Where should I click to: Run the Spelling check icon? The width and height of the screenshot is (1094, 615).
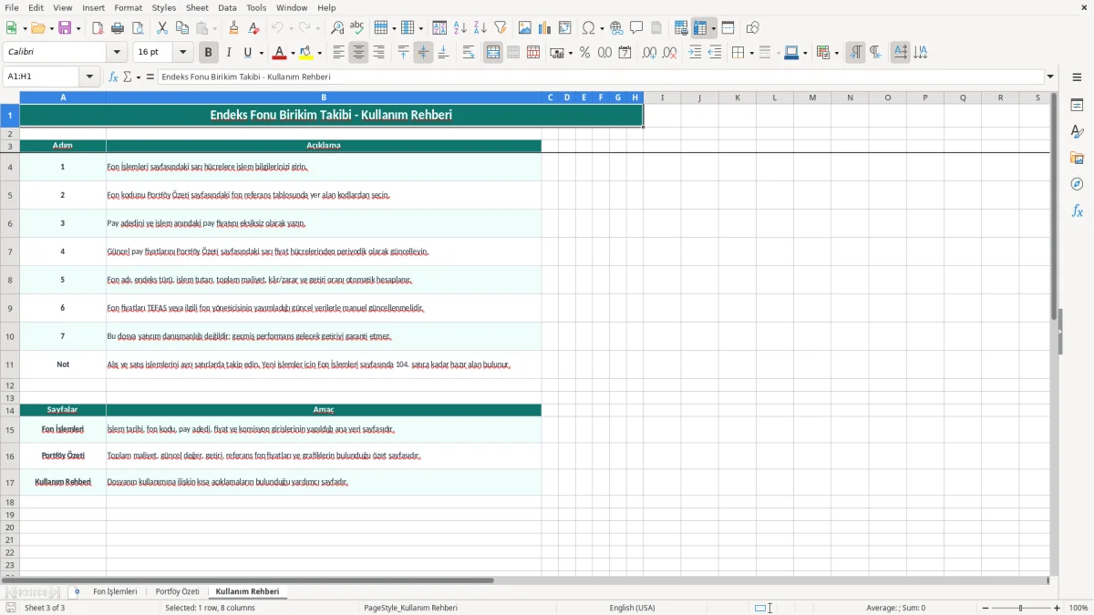[x=357, y=28]
